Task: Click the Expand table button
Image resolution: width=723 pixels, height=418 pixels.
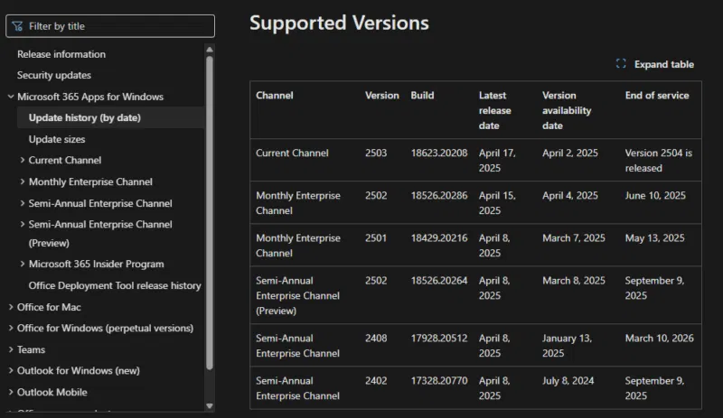Action: [654, 64]
